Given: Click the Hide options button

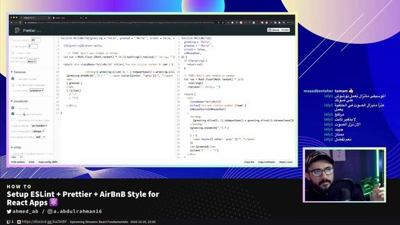Looking at the screenshot, I should (x=18, y=162).
